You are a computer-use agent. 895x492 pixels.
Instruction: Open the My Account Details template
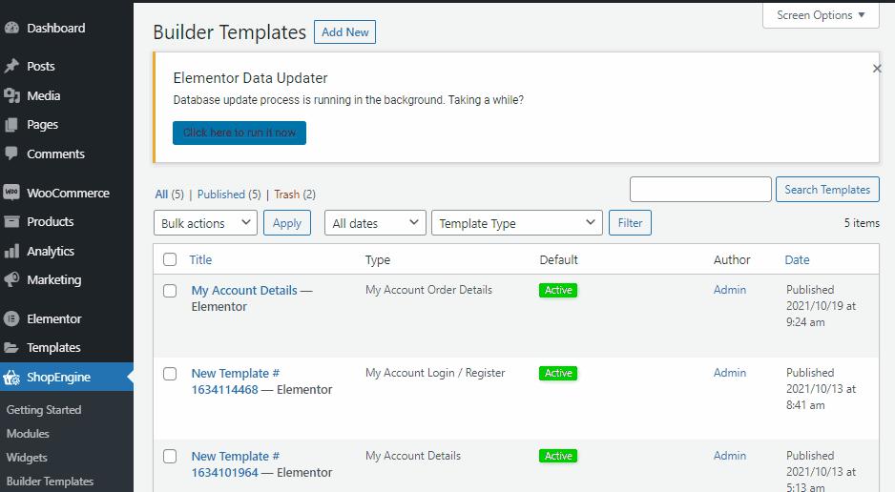click(244, 290)
